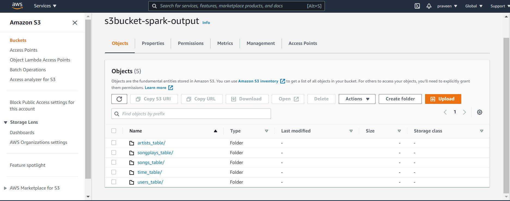510x201 pixels.
Task: Open Storage class column sort arrow
Action: 481,131
